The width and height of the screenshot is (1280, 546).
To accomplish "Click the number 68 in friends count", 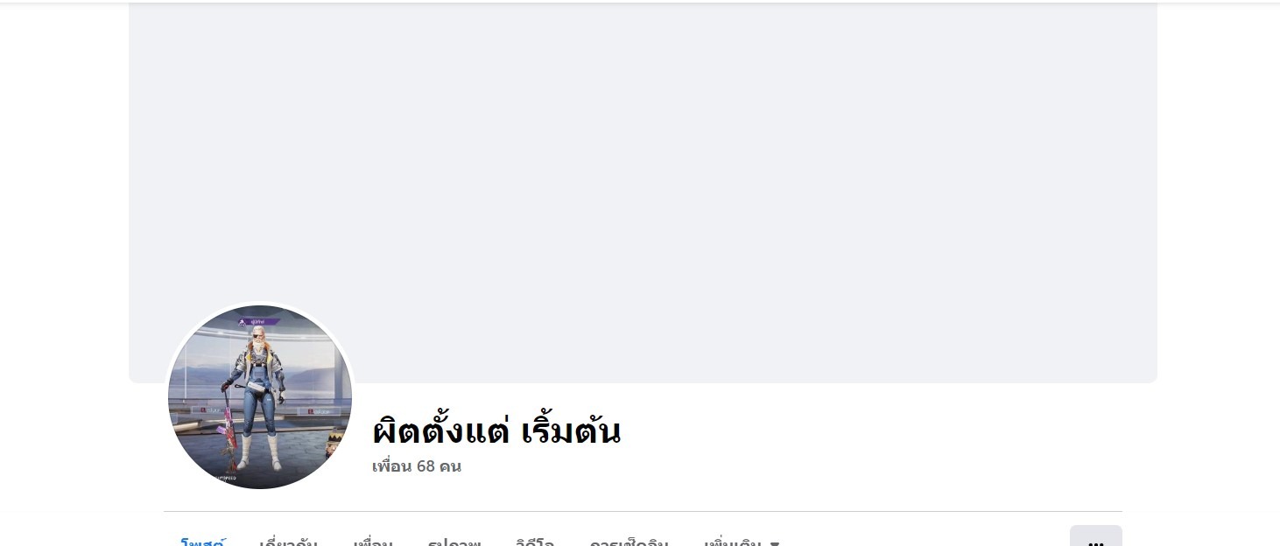I will click(x=425, y=466).
